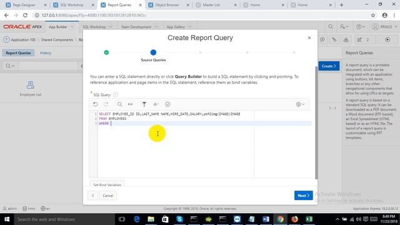400x225 pixels.
Task: Open the Employee List report query
Action: tap(31, 89)
